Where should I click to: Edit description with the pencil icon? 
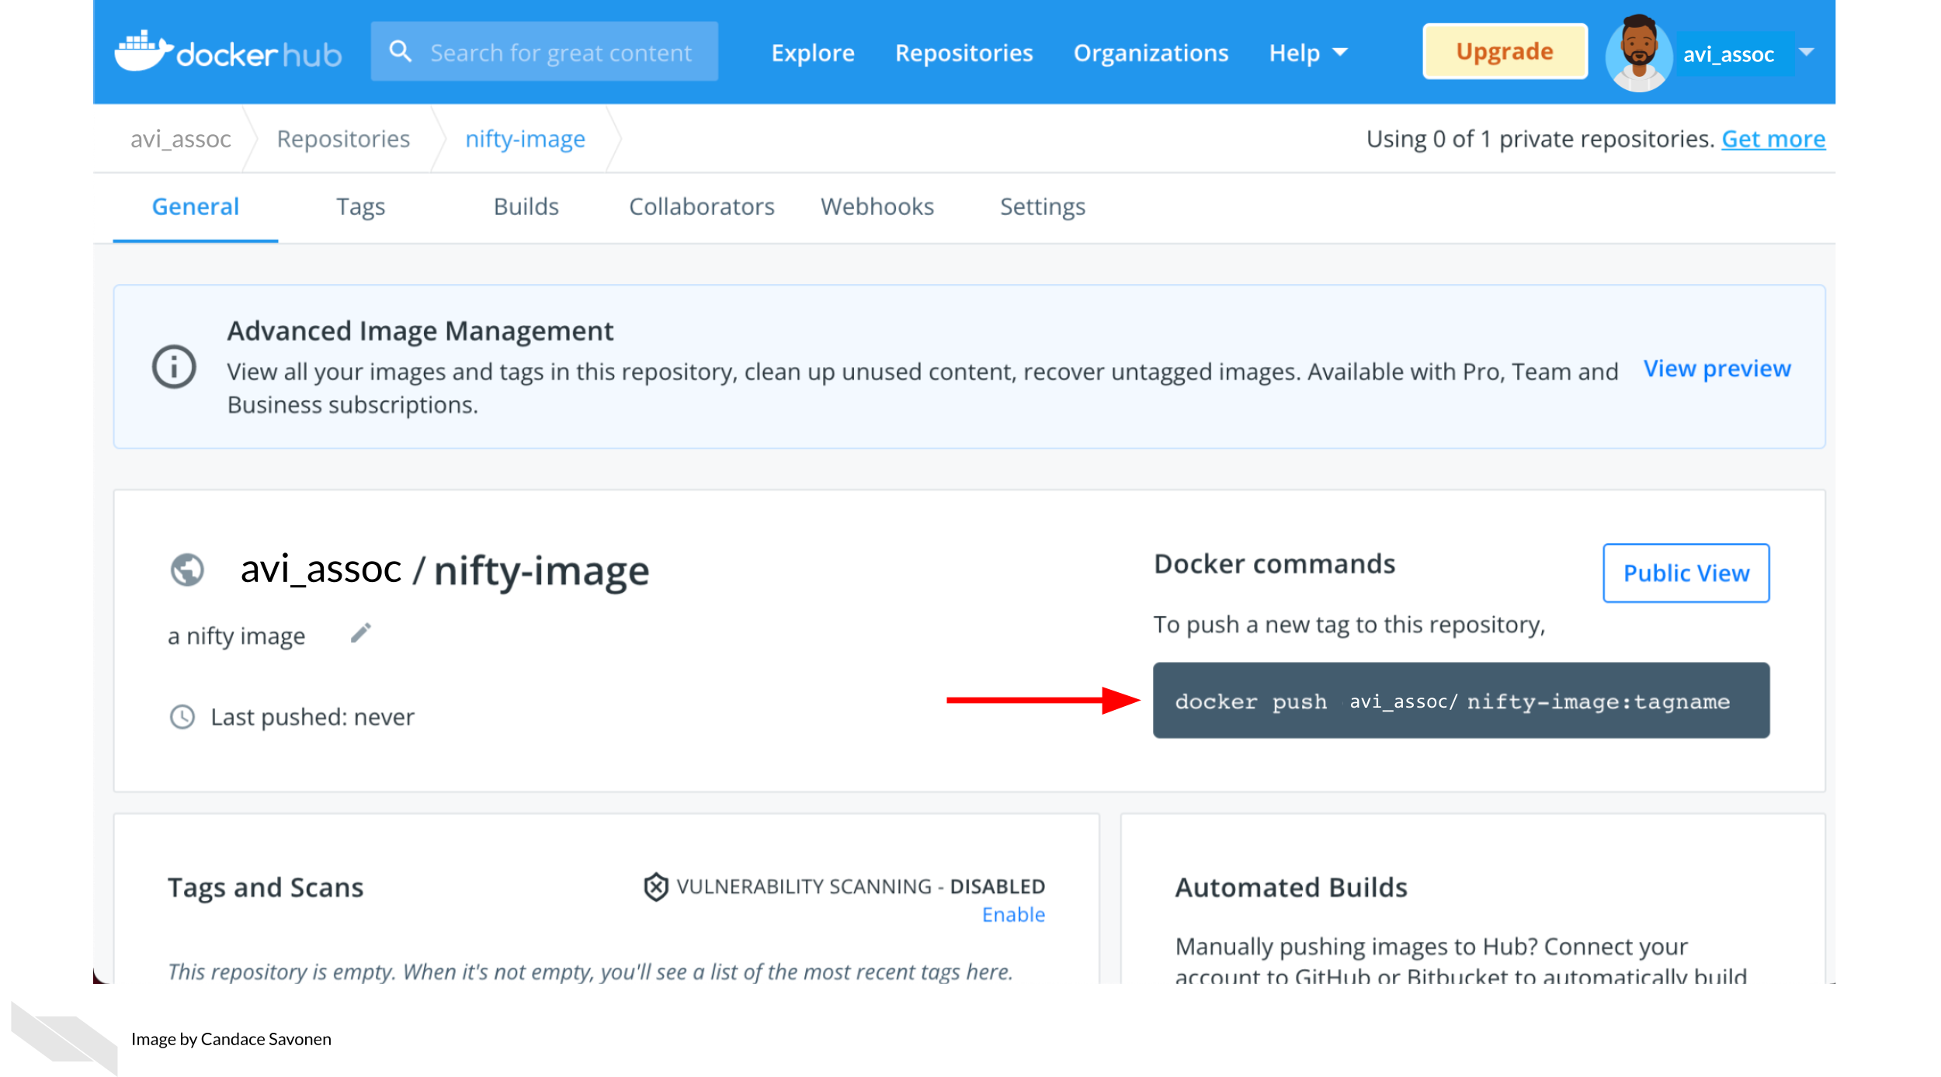coord(361,633)
